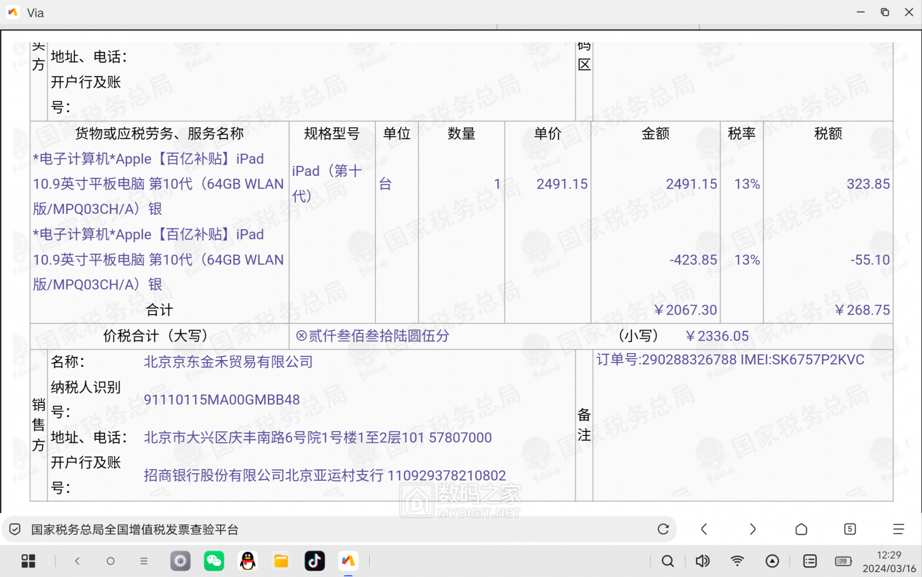922x577 pixels.
Task: Click the Via reload page icon
Action: click(663, 529)
